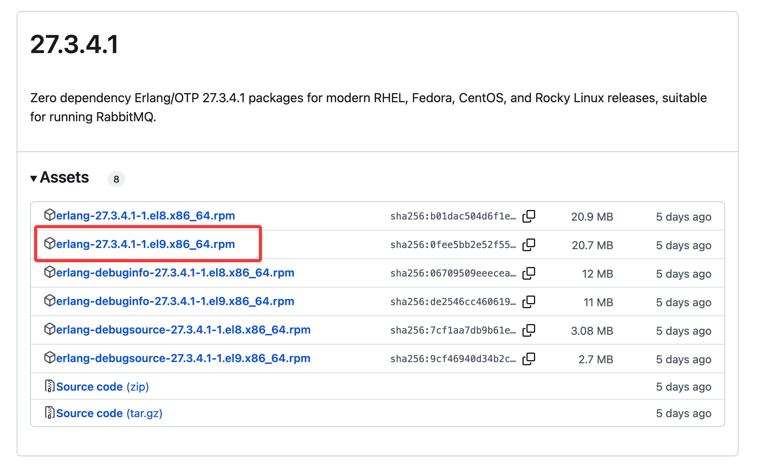Click the disclosure triangle next to Assets
This screenshot has width=775, height=473.
tap(34, 178)
